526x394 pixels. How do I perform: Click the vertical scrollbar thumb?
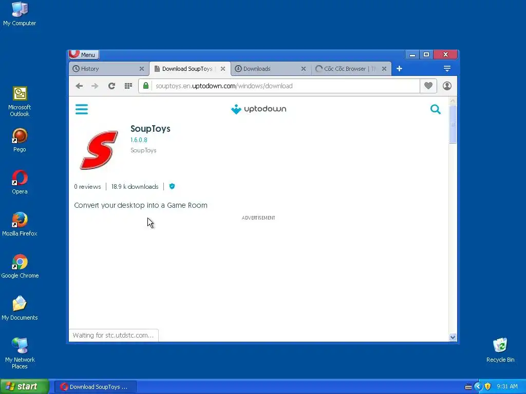[x=453, y=124]
